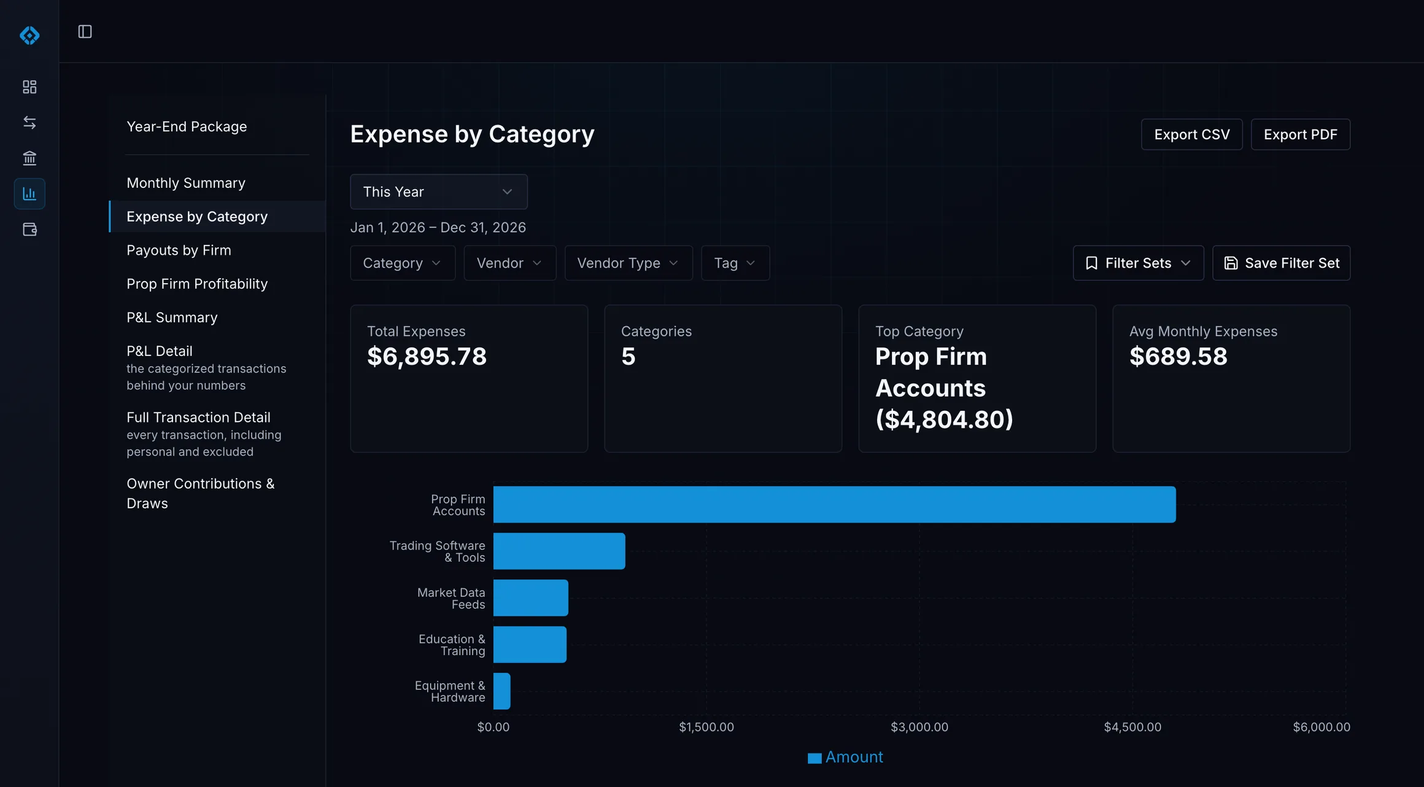Open Prop Firm Profitability report
This screenshot has height=787, width=1424.
pos(197,284)
